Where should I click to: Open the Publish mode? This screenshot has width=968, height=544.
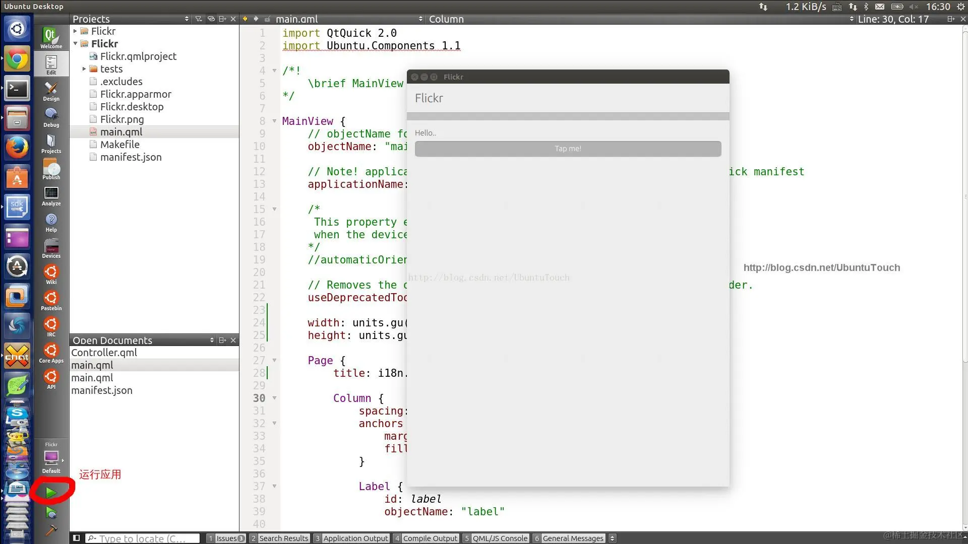pos(51,170)
